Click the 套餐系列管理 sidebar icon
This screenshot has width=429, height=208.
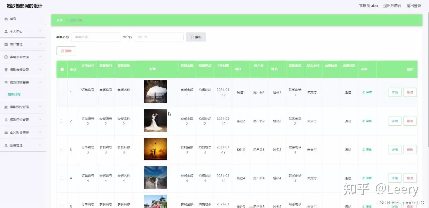click(6, 57)
